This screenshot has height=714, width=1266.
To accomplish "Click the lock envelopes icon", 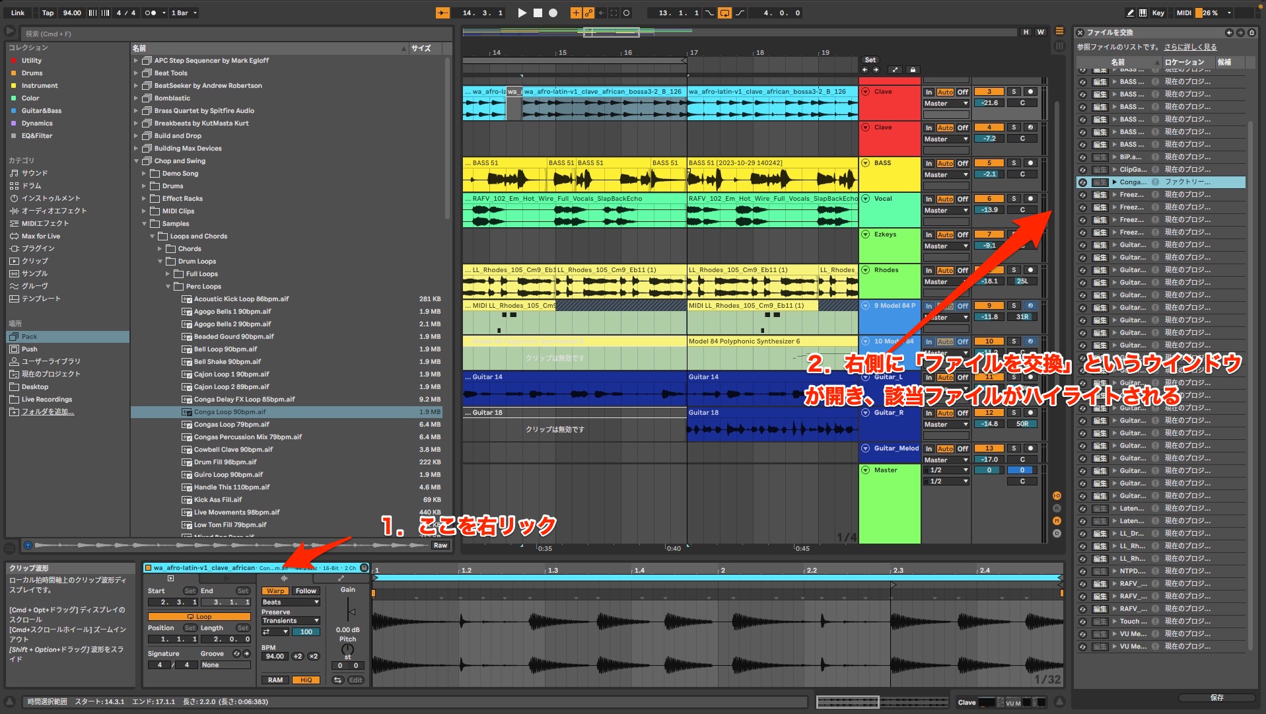I will tap(913, 70).
